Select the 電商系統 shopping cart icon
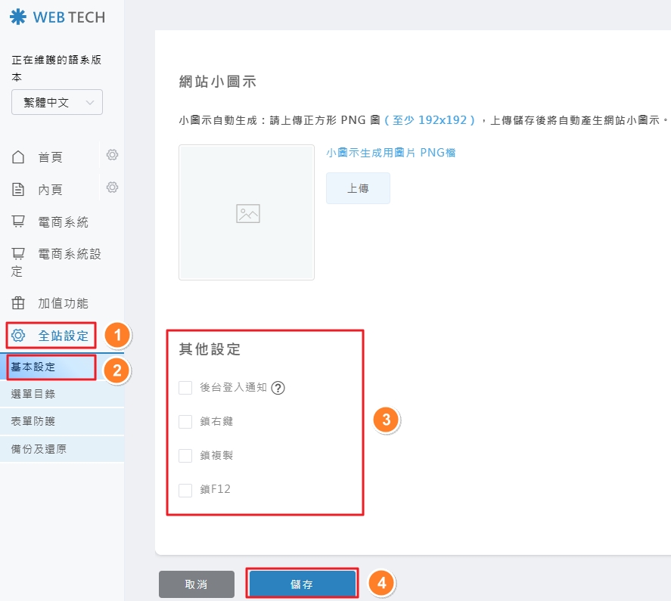Screen dimensions: 671x601 click(x=18, y=221)
